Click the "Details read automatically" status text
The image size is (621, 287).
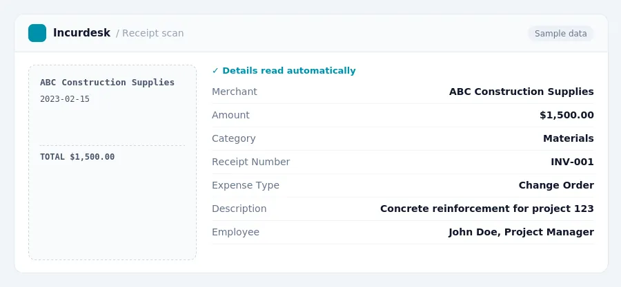click(x=288, y=71)
